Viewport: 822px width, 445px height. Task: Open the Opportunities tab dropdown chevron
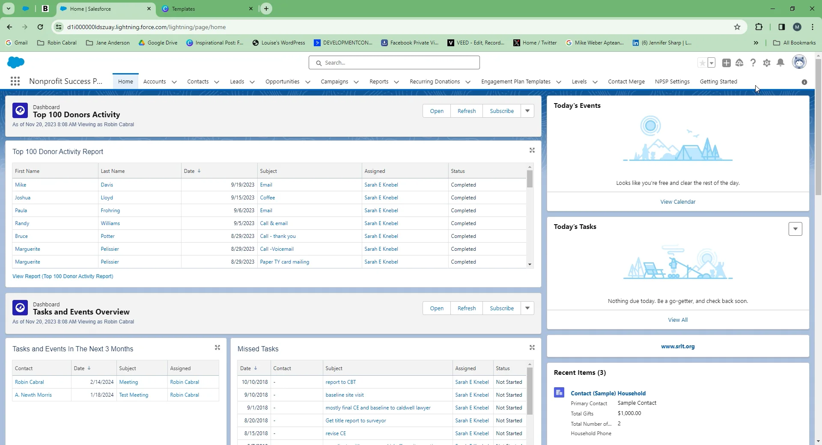307,82
